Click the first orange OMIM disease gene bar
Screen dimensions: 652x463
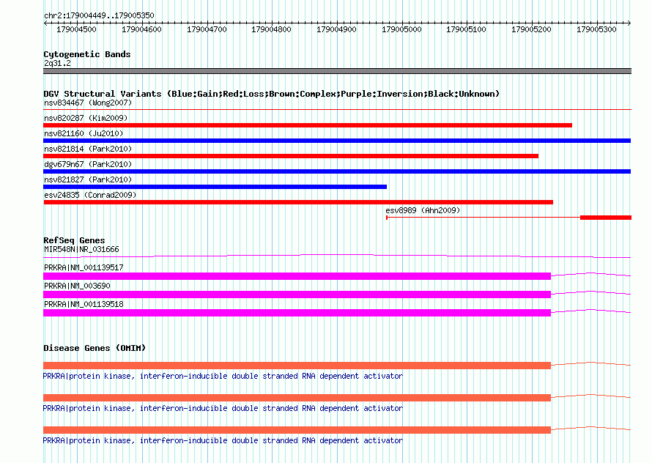(x=297, y=366)
